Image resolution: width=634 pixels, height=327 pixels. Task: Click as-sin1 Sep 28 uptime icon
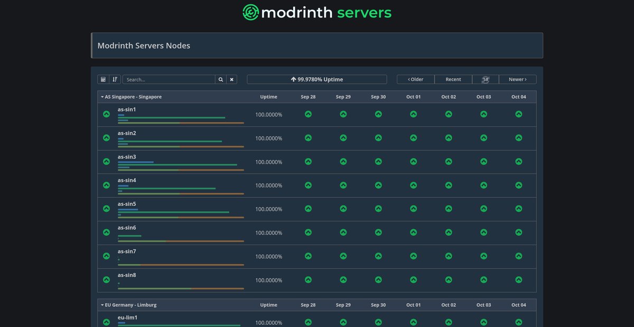(308, 114)
